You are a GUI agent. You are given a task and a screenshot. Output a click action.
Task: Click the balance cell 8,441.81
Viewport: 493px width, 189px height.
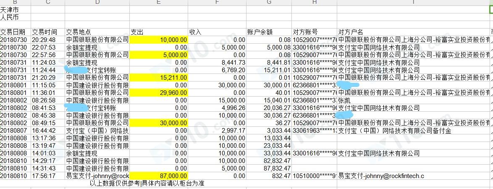269,62
